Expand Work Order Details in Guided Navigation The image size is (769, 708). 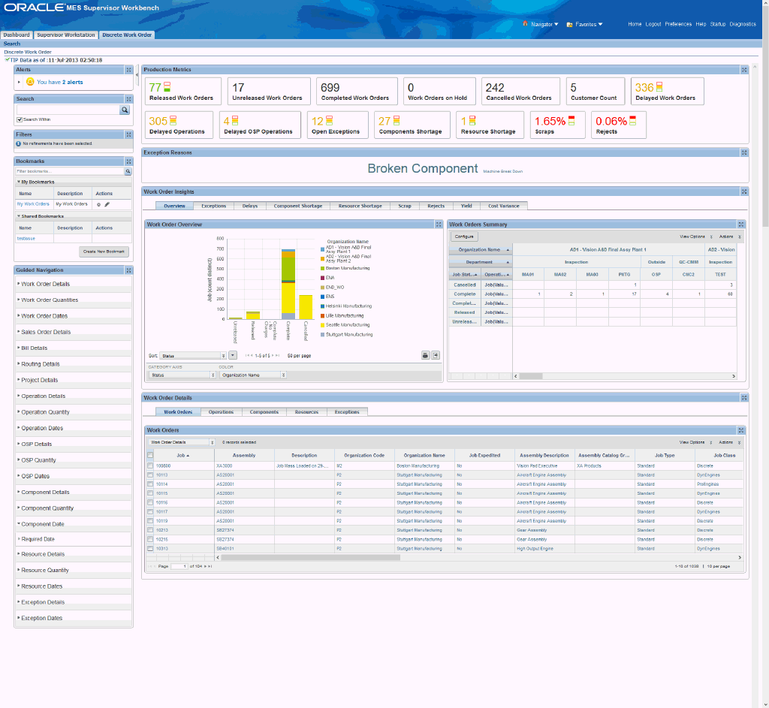19,284
